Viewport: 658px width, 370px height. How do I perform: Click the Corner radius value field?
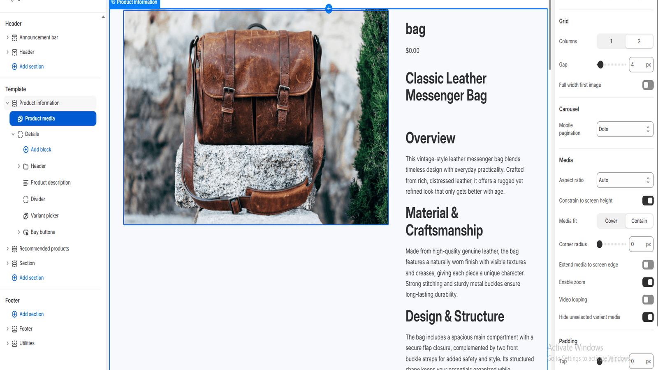click(639, 244)
